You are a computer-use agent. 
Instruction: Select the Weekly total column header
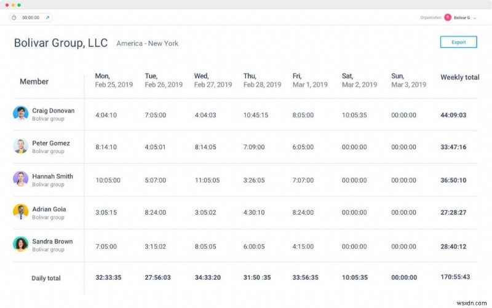[459, 77]
